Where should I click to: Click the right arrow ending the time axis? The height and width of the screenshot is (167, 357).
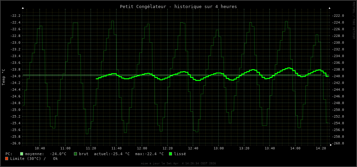(x=331, y=145)
